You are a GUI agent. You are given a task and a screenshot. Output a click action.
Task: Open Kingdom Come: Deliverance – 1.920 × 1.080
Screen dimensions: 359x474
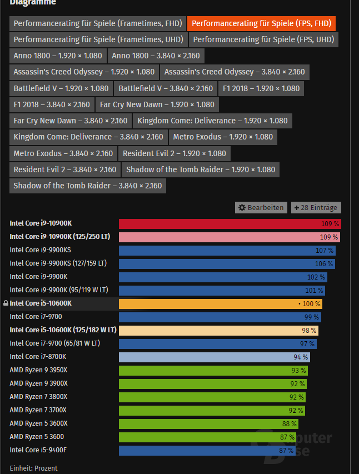click(x=213, y=121)
